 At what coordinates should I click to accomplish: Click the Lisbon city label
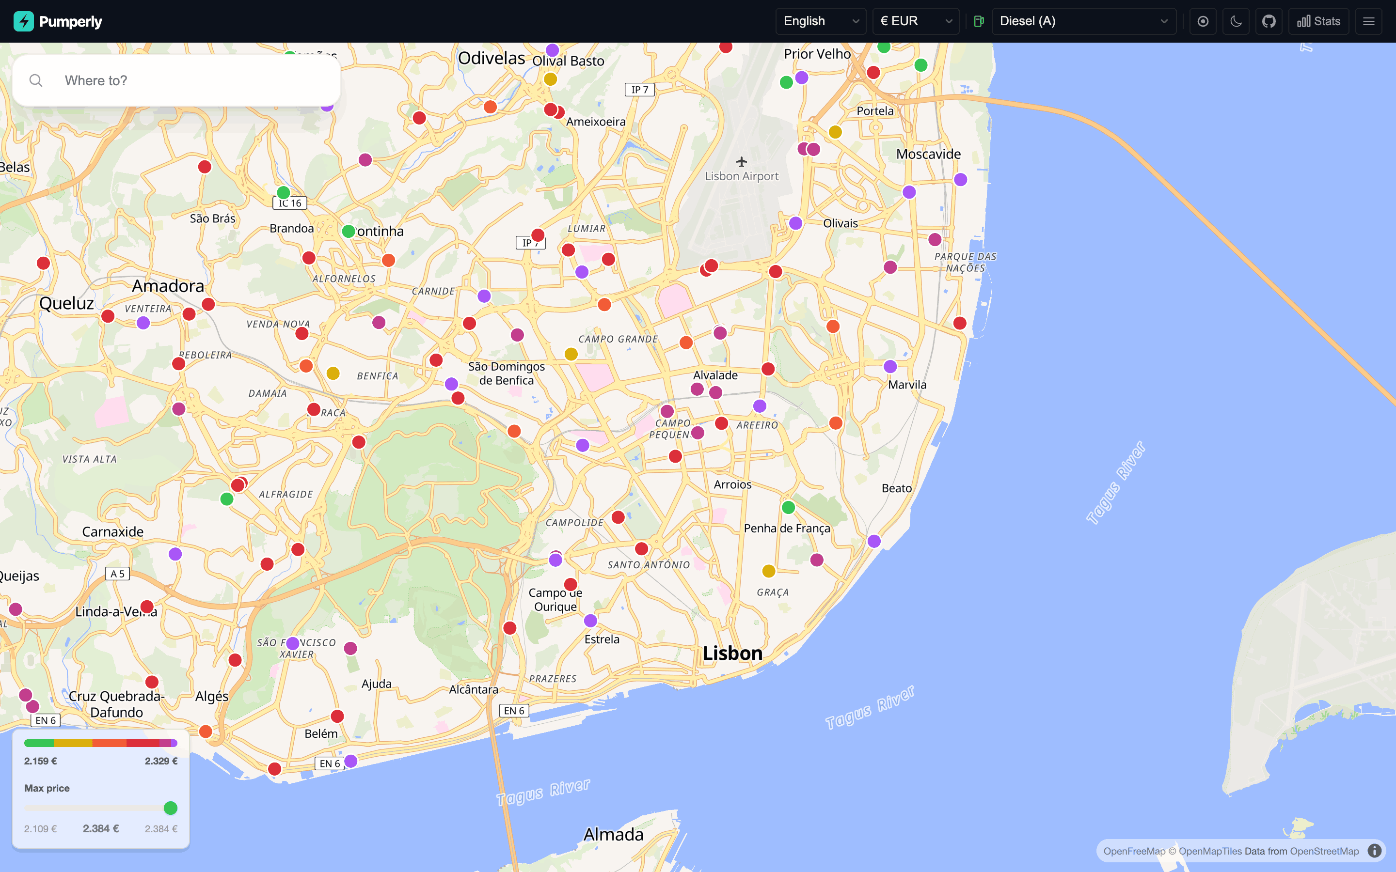point(732,654)
